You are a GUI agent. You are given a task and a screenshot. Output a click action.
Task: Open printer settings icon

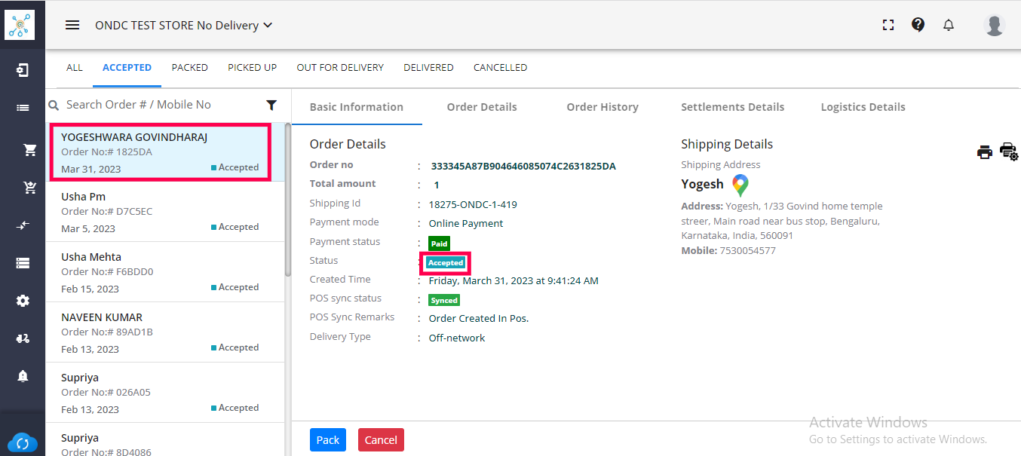pyautogui.click(x=1009, y=151)
